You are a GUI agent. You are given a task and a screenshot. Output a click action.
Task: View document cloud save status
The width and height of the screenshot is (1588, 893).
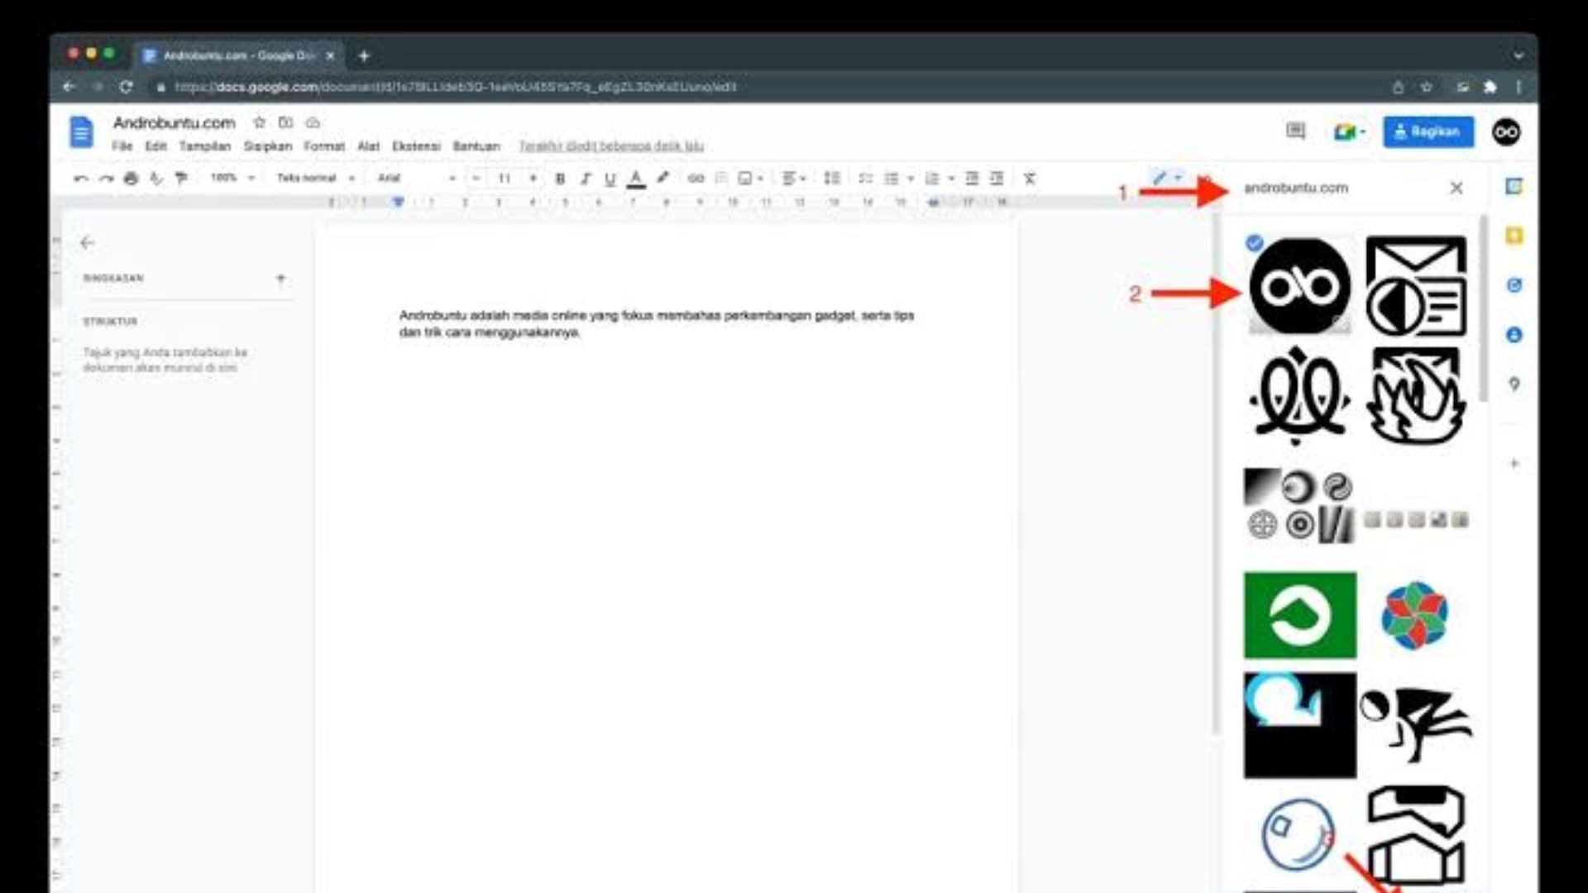(x=313, y=122)
